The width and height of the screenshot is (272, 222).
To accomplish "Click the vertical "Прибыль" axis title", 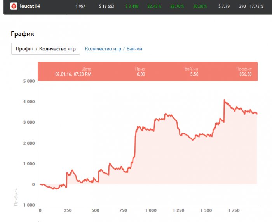I will coord(16,197).
